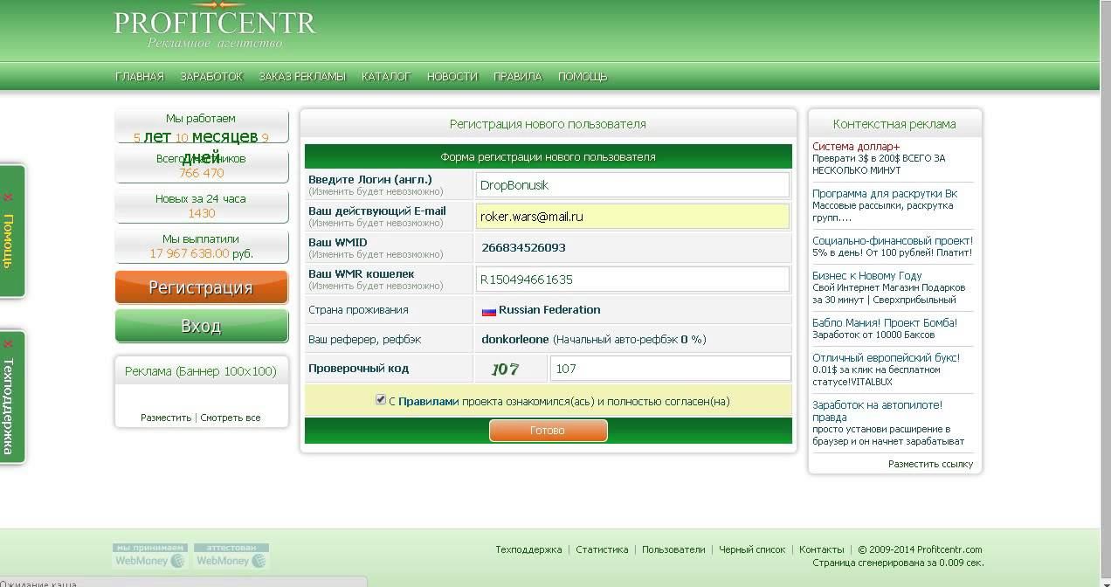Open 'Социально-финансовый проект!' ad link
The height and width of the screenshot is (587, 1111).
click(x=893, y=241)
